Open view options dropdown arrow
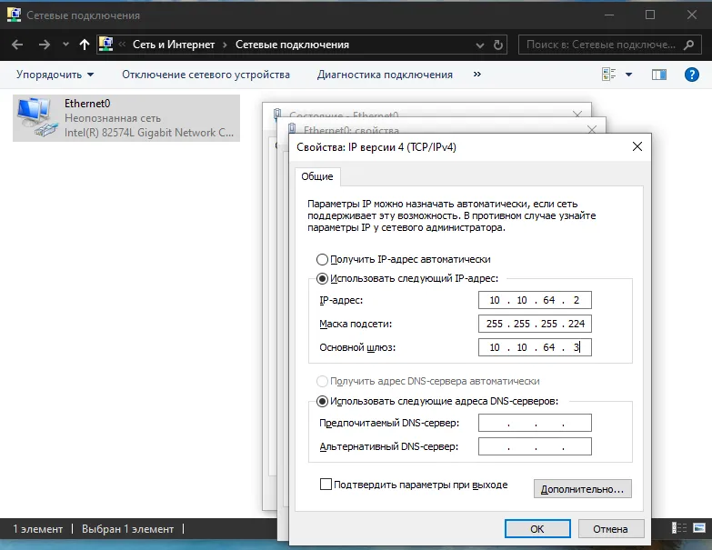The width and height of the screenshot is (712, 550). coord(629,75)
